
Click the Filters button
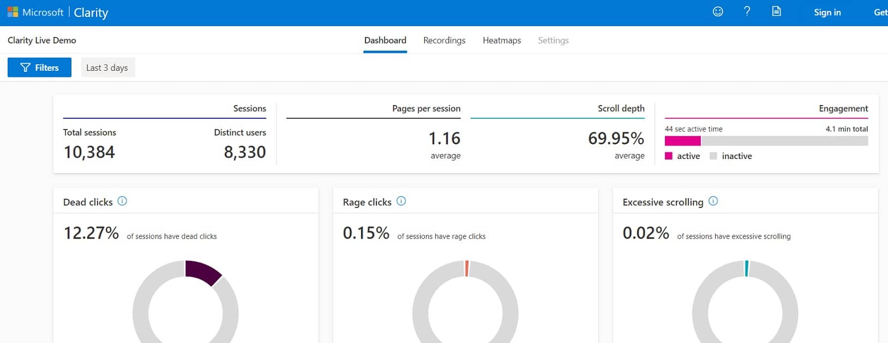click(x=39, y=68)
